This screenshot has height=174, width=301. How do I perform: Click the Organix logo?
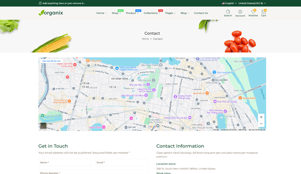(51, 13)
